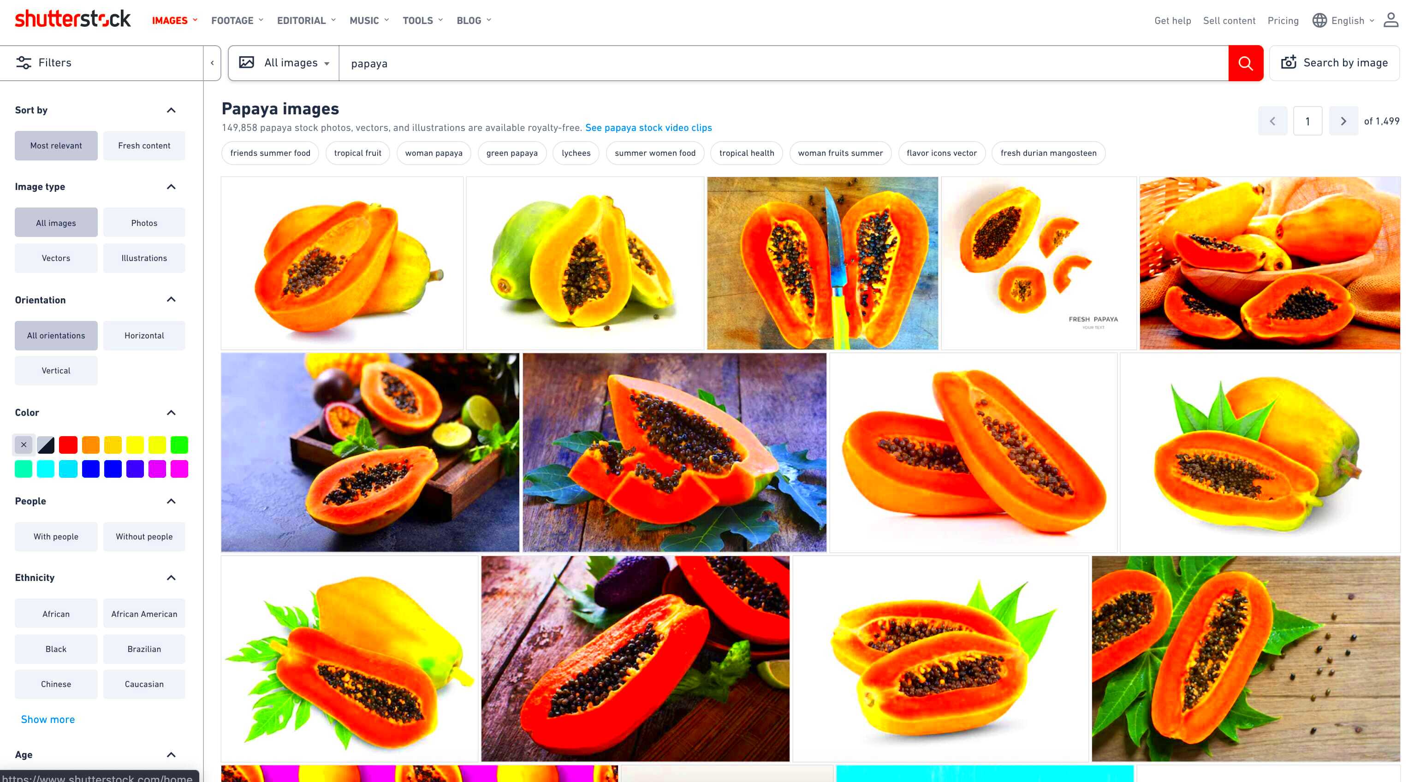This screenshot has height=782, width=1414.
Task: Click the next page navigation arrow
Action: coord(1343,121)
